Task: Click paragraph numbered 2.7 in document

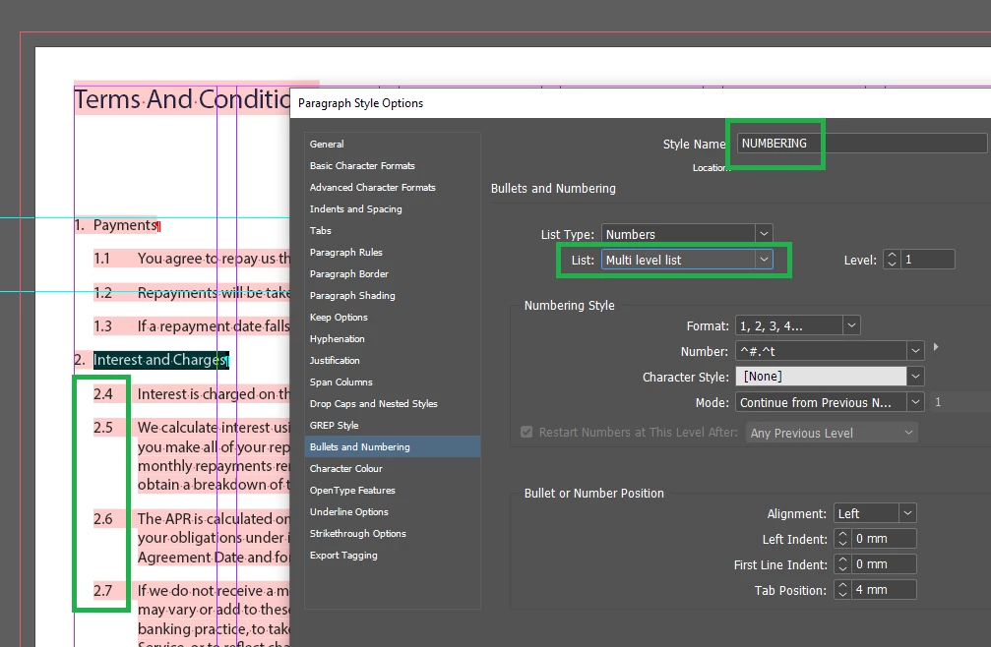Action: point(192,614)
